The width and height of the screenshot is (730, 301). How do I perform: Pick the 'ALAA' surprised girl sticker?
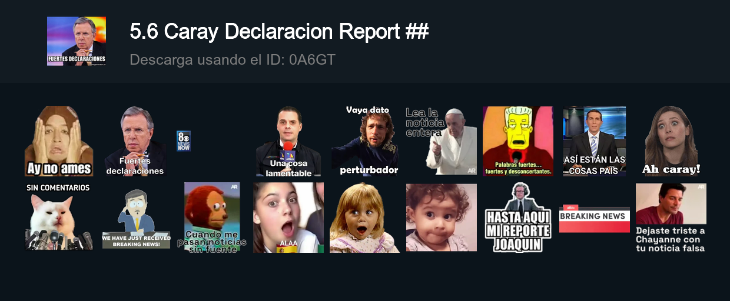tap(288, 218)
